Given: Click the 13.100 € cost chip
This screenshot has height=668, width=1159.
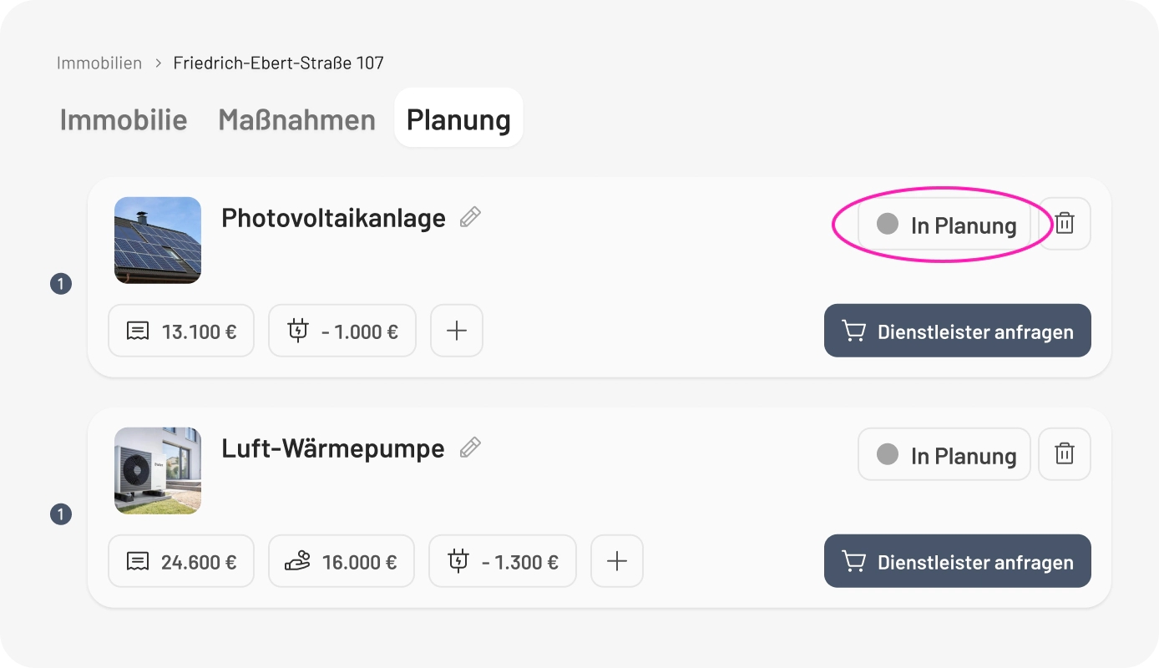Looking at the screenshot, I should (x=181, y=331).
